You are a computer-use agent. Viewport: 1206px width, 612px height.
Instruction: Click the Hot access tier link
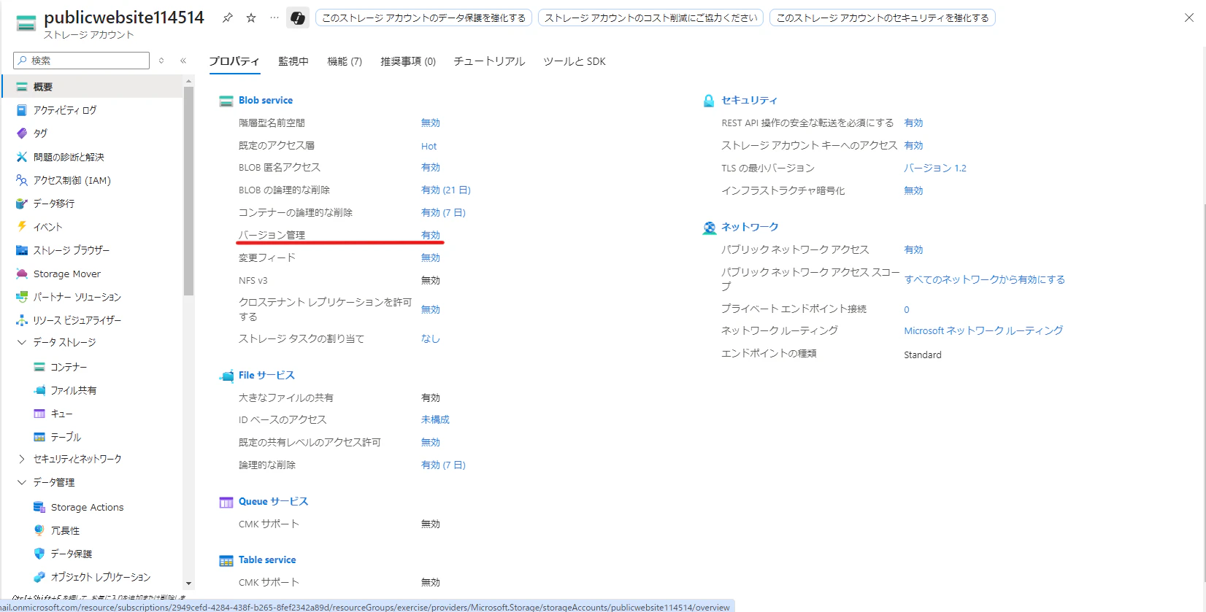click(429, 146)
